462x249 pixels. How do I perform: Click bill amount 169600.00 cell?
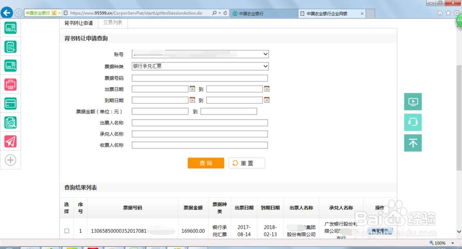click(x=193, y=231)
